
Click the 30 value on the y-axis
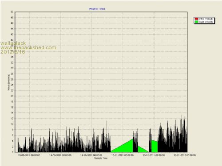pos(12,68)
